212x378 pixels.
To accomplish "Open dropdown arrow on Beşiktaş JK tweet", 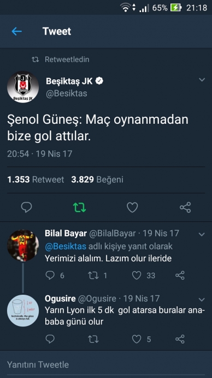I will [x=202, y=80].
